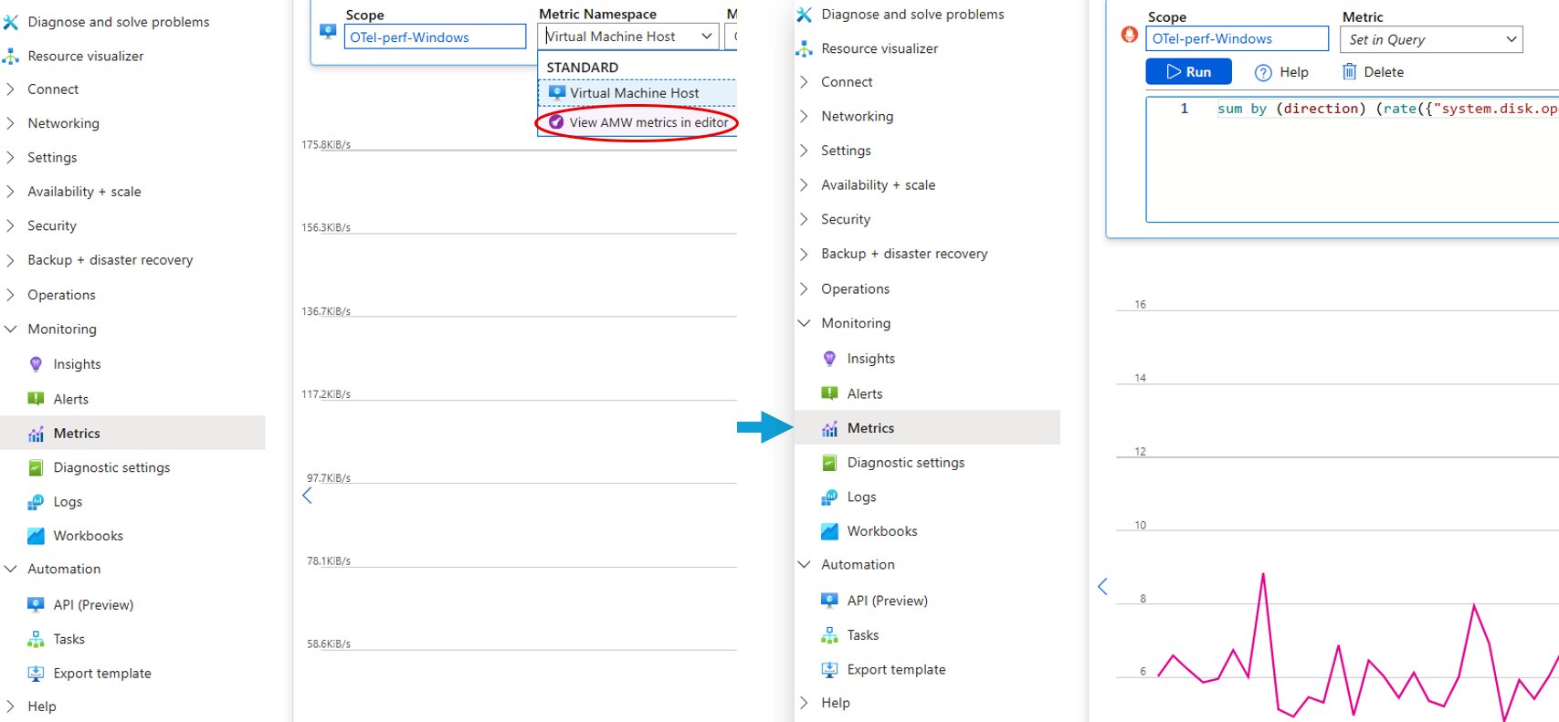Select Metrics chart icon in left panel
The height and width of the screenshot is (722, 1559).
(36, 434)
